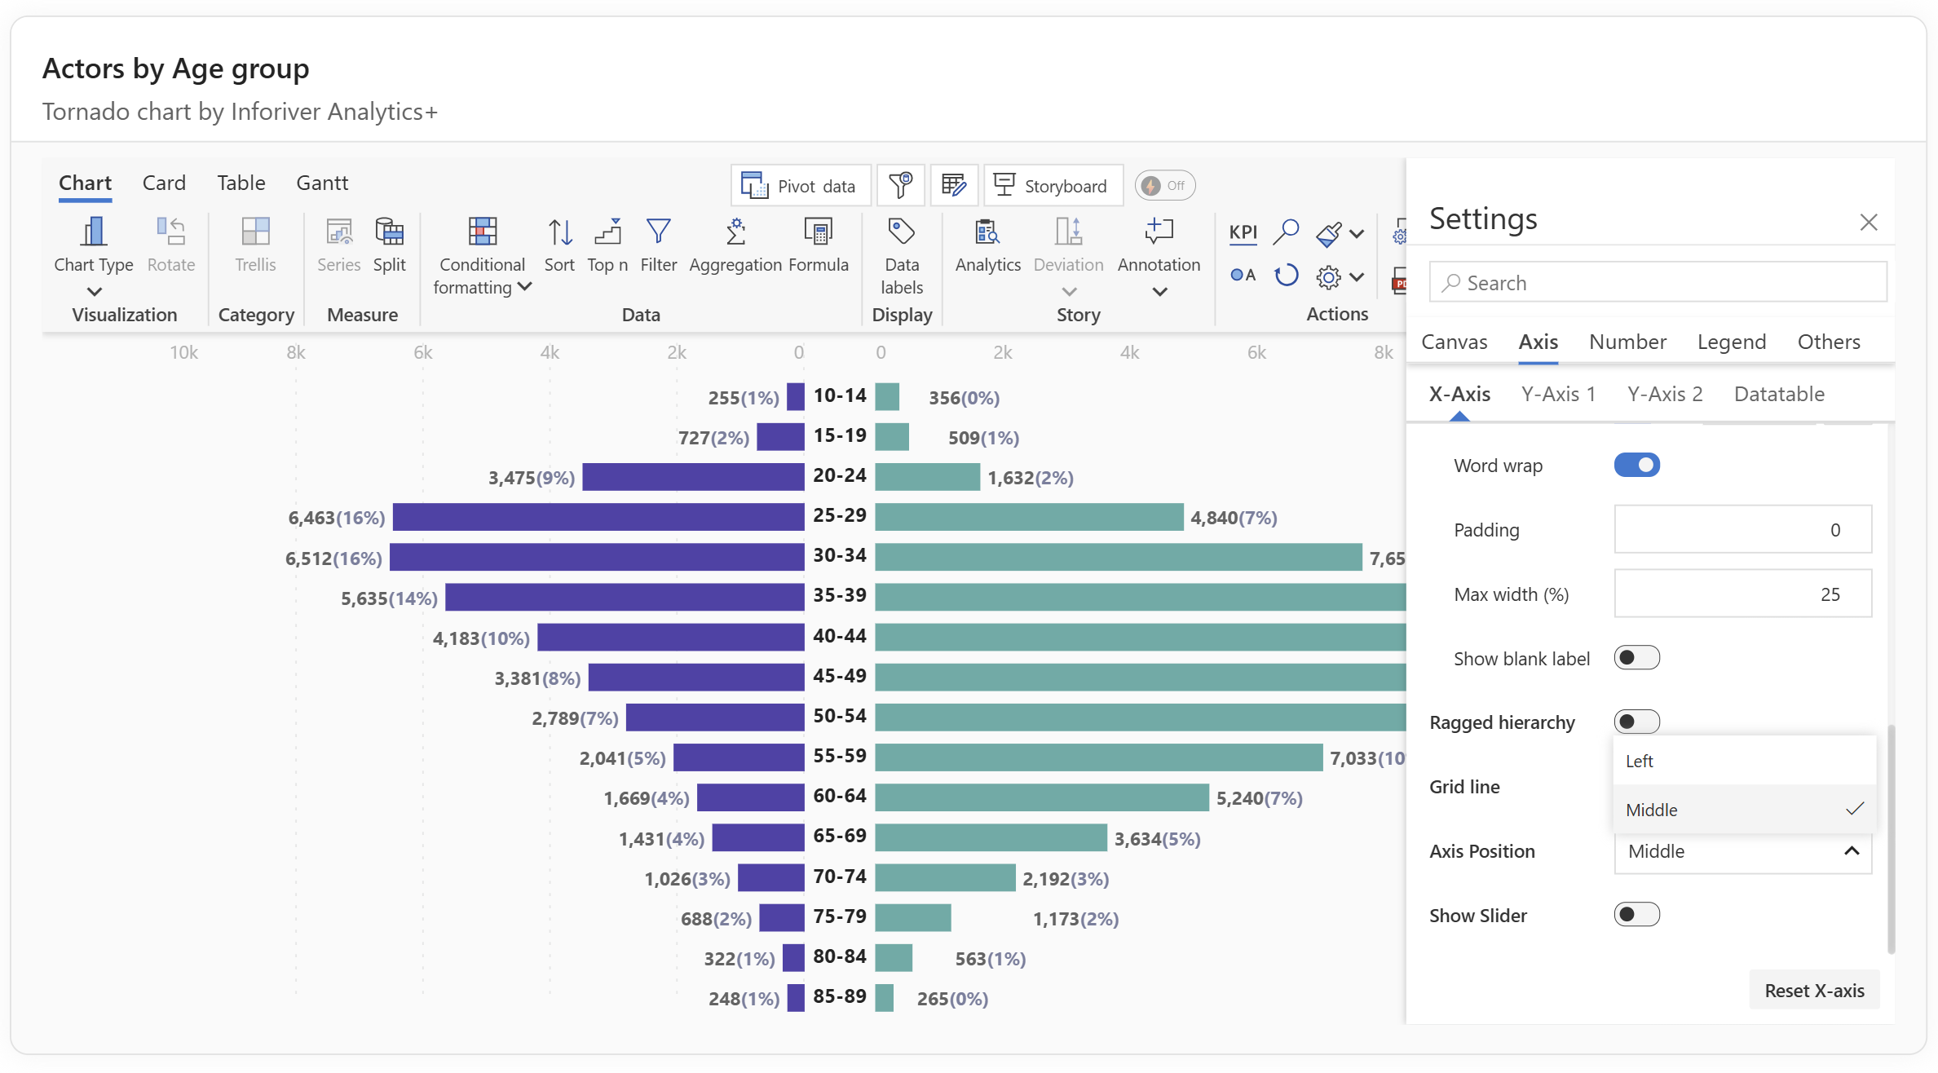The width and height of the screenshot is (1938, 1073).
Task: Disable the Word wrap toggle
Action: point(1636,465)
